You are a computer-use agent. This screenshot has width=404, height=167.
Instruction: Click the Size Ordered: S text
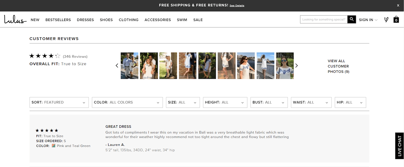(x=51, y=141)
